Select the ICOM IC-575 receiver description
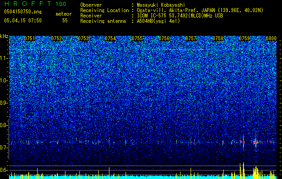This screenshot has height=179, width=282. (180, 16)
